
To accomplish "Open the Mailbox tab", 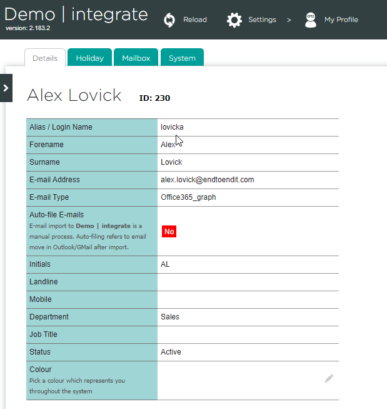I will [x=136, y=58].
